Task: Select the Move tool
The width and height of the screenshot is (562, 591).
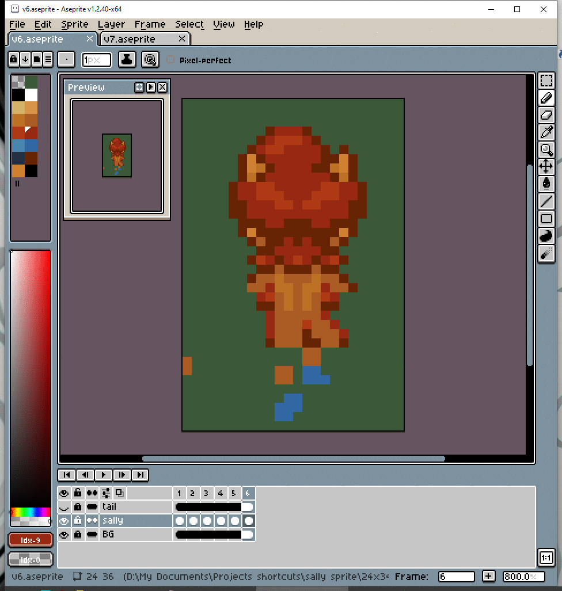Action: [546, 167]
